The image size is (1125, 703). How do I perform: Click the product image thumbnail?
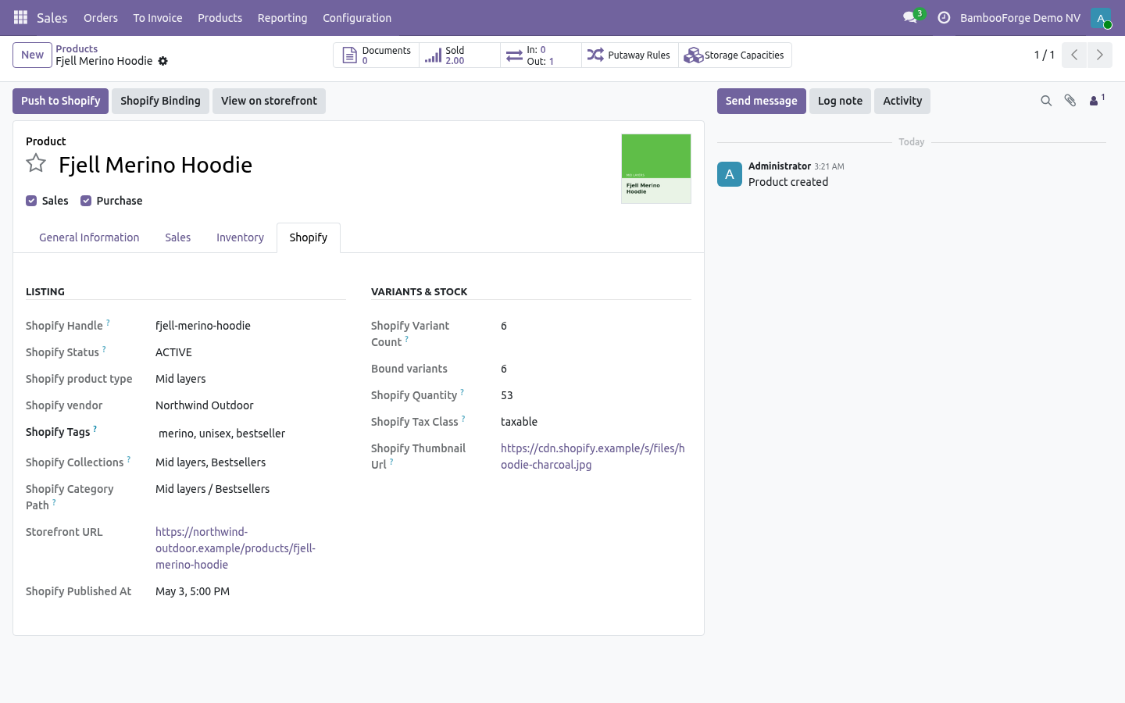pos(656,169)
